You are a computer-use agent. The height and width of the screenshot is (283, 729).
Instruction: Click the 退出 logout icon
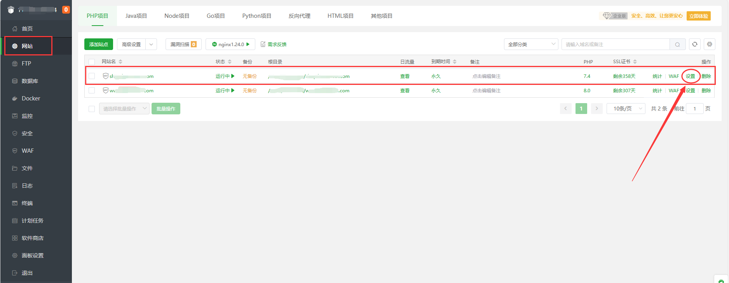tap(15, 273)
